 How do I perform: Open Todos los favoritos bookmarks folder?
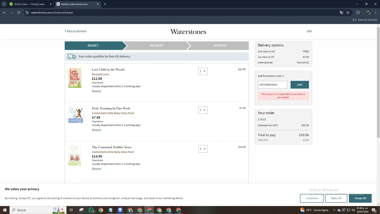365,20
